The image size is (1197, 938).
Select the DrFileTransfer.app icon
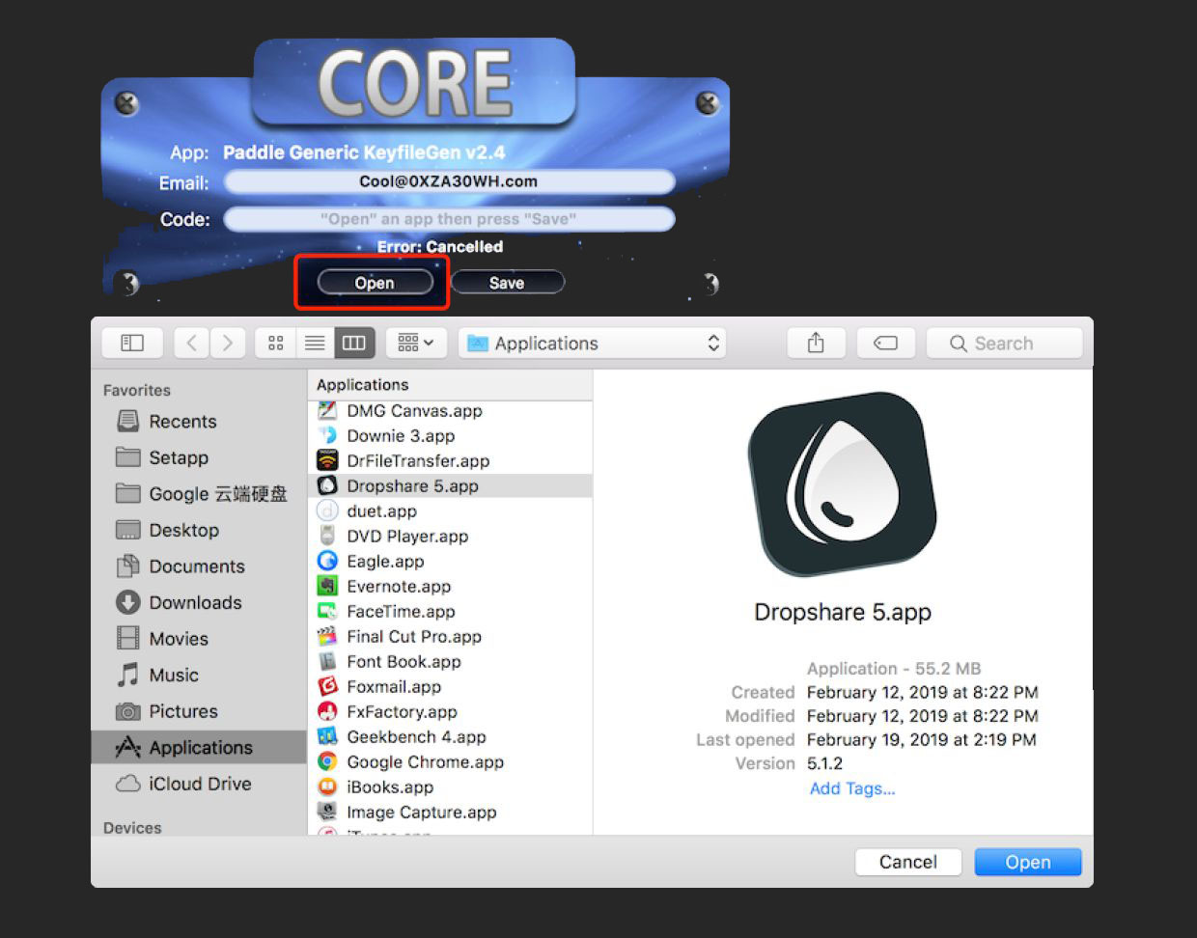(x=327, y=461)
